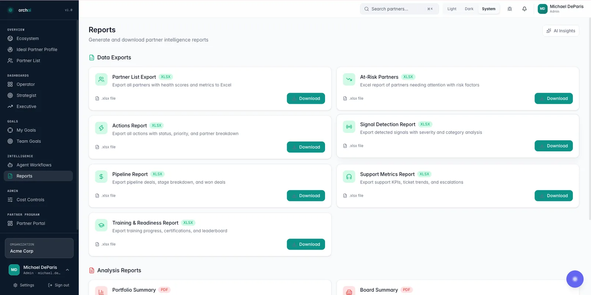Viewport: 591px width, 295px height.
Task: Download the Partner List Export
Action: 306,99
